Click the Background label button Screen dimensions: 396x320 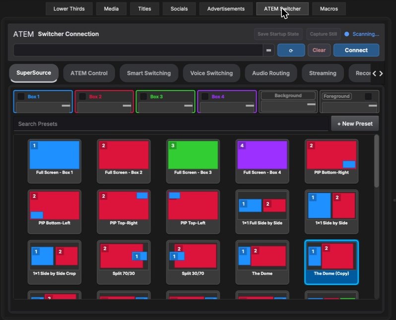coord(288,95)
